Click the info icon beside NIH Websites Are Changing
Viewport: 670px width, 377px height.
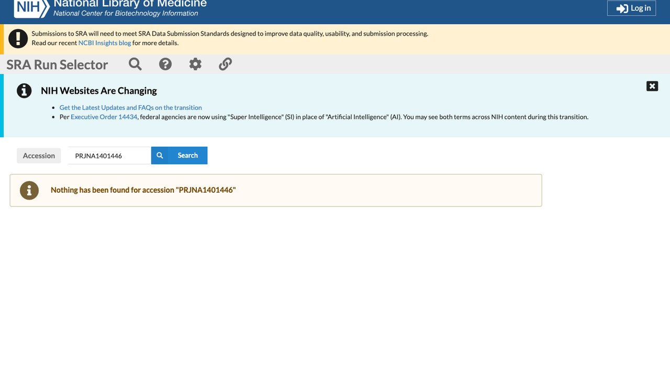point(24,91)
